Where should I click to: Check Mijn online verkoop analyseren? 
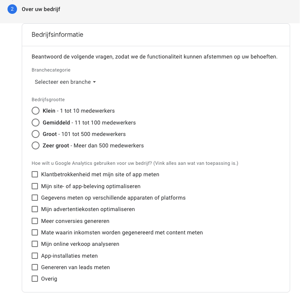(x=35, y=244)
